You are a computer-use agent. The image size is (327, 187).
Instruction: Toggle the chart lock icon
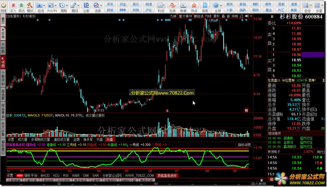(241, 16)
